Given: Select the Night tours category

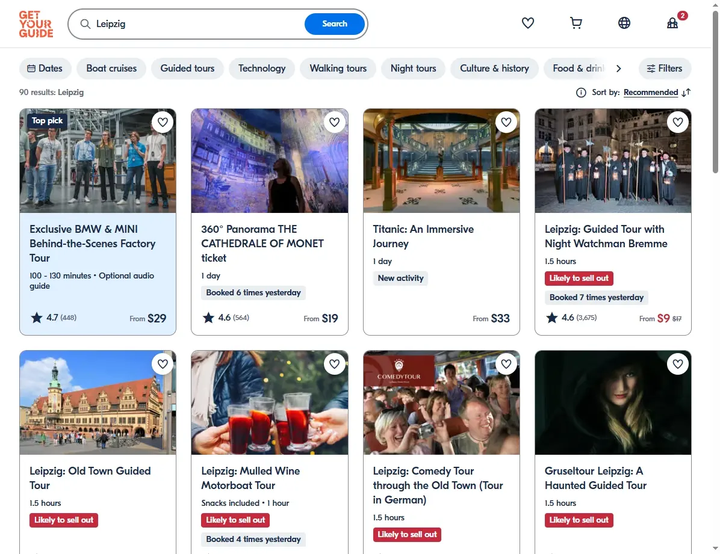Looking at the screenshot, I should tap(413, 69).
